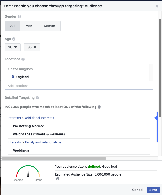Click the info icon next to Gender
The height and width of the screenshot is (195, 162).
point(19,16)
